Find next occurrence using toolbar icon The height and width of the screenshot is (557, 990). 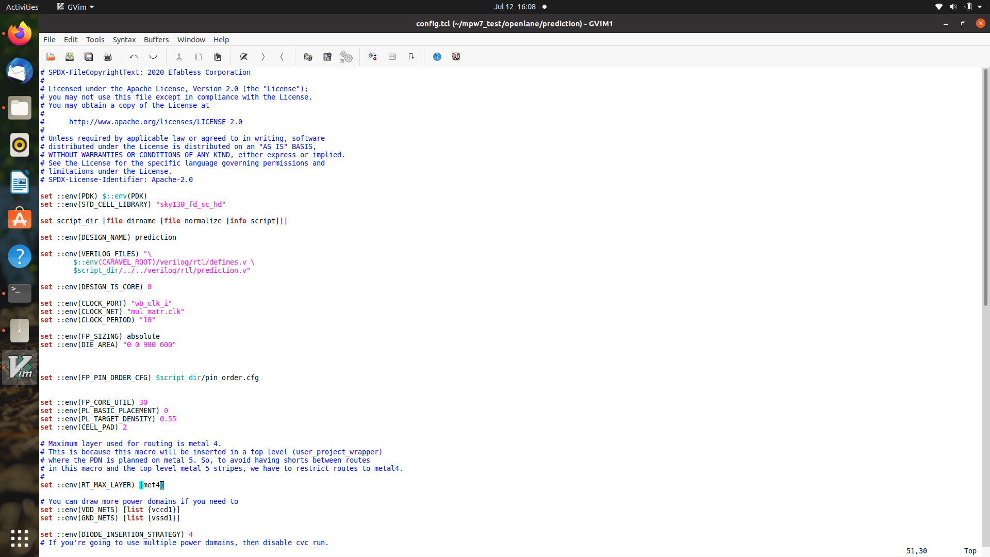(x=262, y=57)
